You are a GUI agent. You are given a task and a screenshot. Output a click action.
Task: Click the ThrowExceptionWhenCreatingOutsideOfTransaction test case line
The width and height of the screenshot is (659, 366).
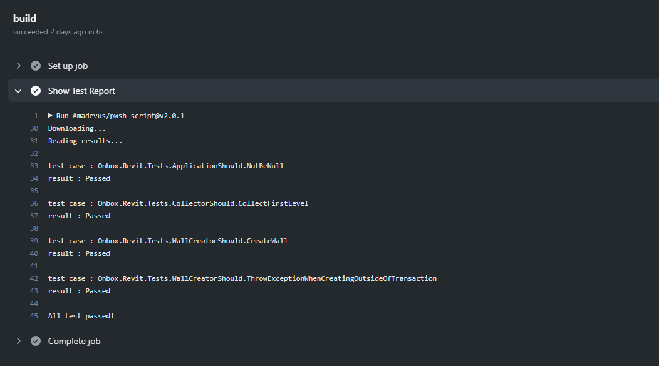click(x=242, y=278)
